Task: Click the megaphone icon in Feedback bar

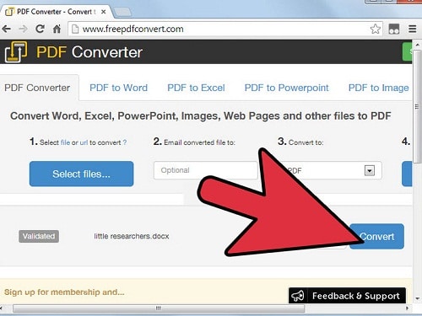Action: (298, 296)
